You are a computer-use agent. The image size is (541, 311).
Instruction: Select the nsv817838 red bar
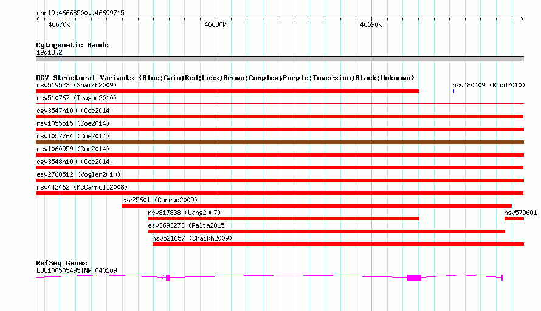[284, 219]
